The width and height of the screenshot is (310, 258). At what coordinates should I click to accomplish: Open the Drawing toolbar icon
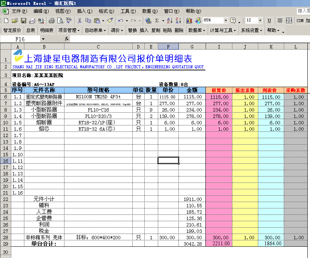tap(198, 20)
